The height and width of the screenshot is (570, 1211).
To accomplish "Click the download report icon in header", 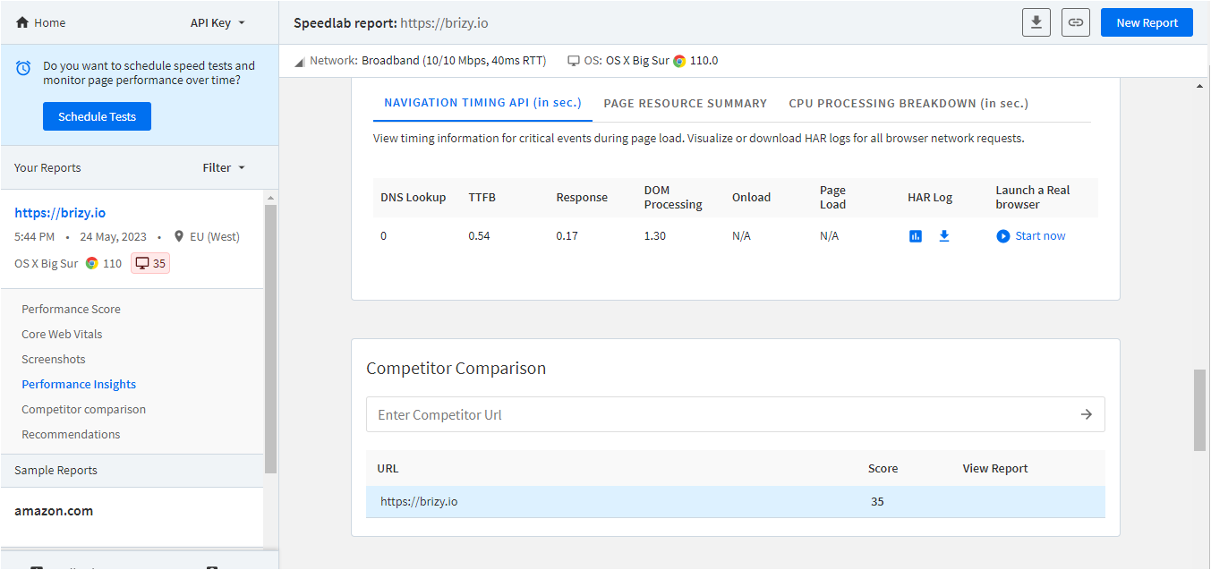I will point(1036,22).
